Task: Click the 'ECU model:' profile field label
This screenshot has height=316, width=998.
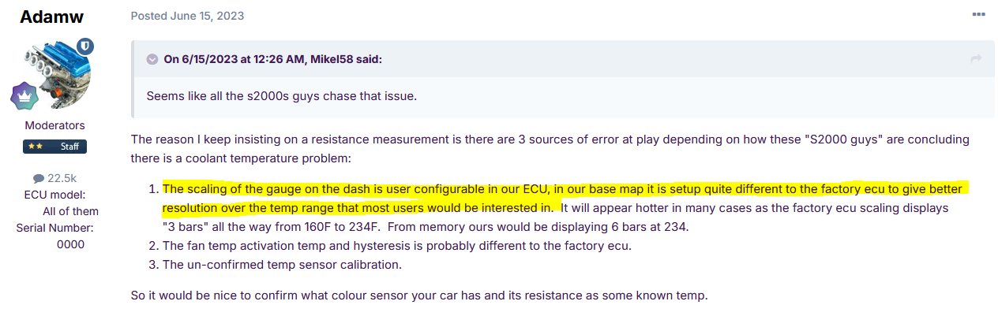Action: 54,195
